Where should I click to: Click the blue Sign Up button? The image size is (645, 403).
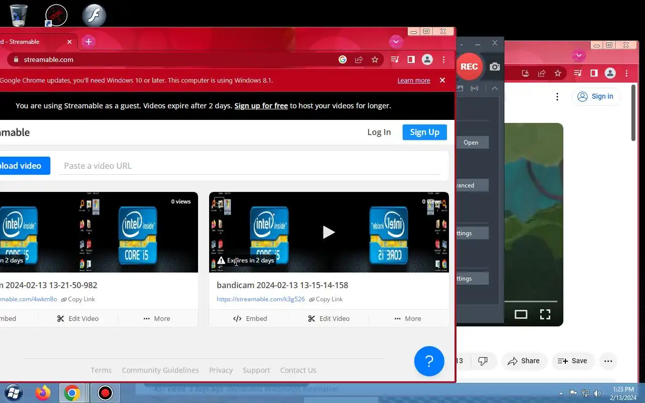[x=425, y=132]
